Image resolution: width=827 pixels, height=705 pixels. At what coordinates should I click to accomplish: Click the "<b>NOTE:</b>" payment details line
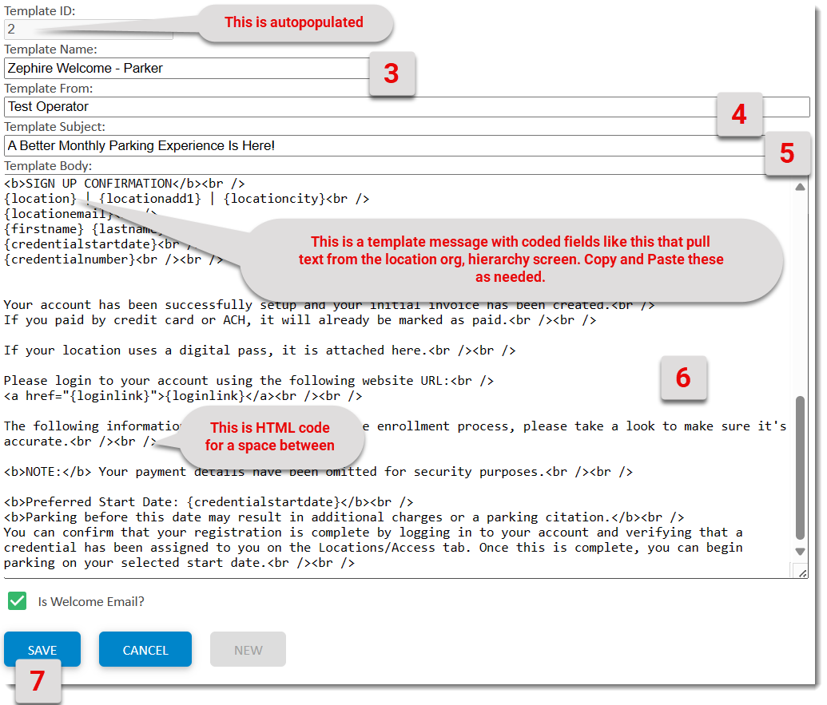pyautogui.click(x=318, y=472)
